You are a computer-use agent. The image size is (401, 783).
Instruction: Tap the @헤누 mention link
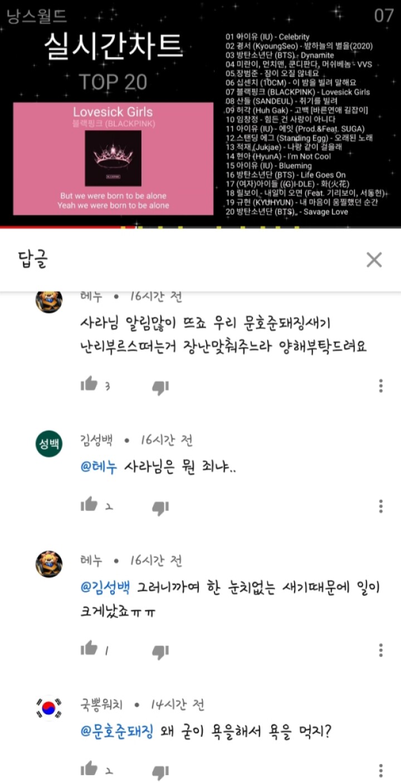pos(99,467)
